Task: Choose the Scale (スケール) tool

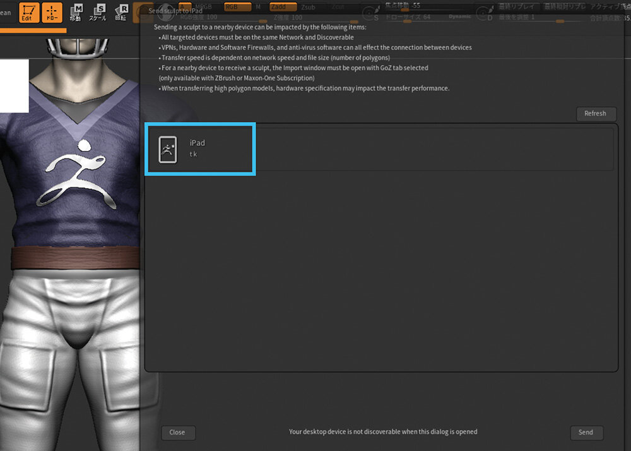Action: pyautogui.click(x=97, y=13)
